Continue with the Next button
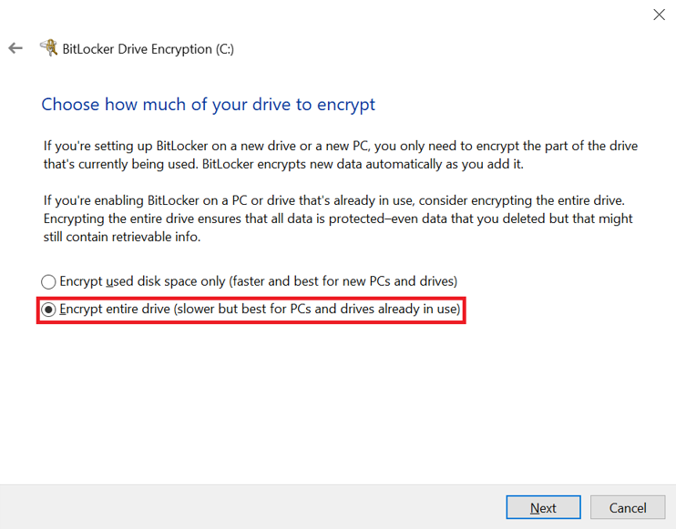The width and height of the screenshot is (676, 529). [x=543, y=507]
